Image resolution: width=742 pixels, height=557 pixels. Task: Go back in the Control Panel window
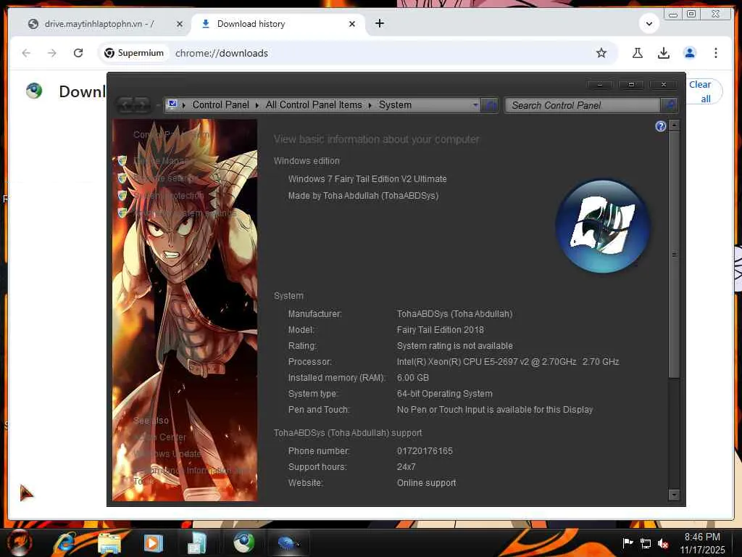coord(126,104)
